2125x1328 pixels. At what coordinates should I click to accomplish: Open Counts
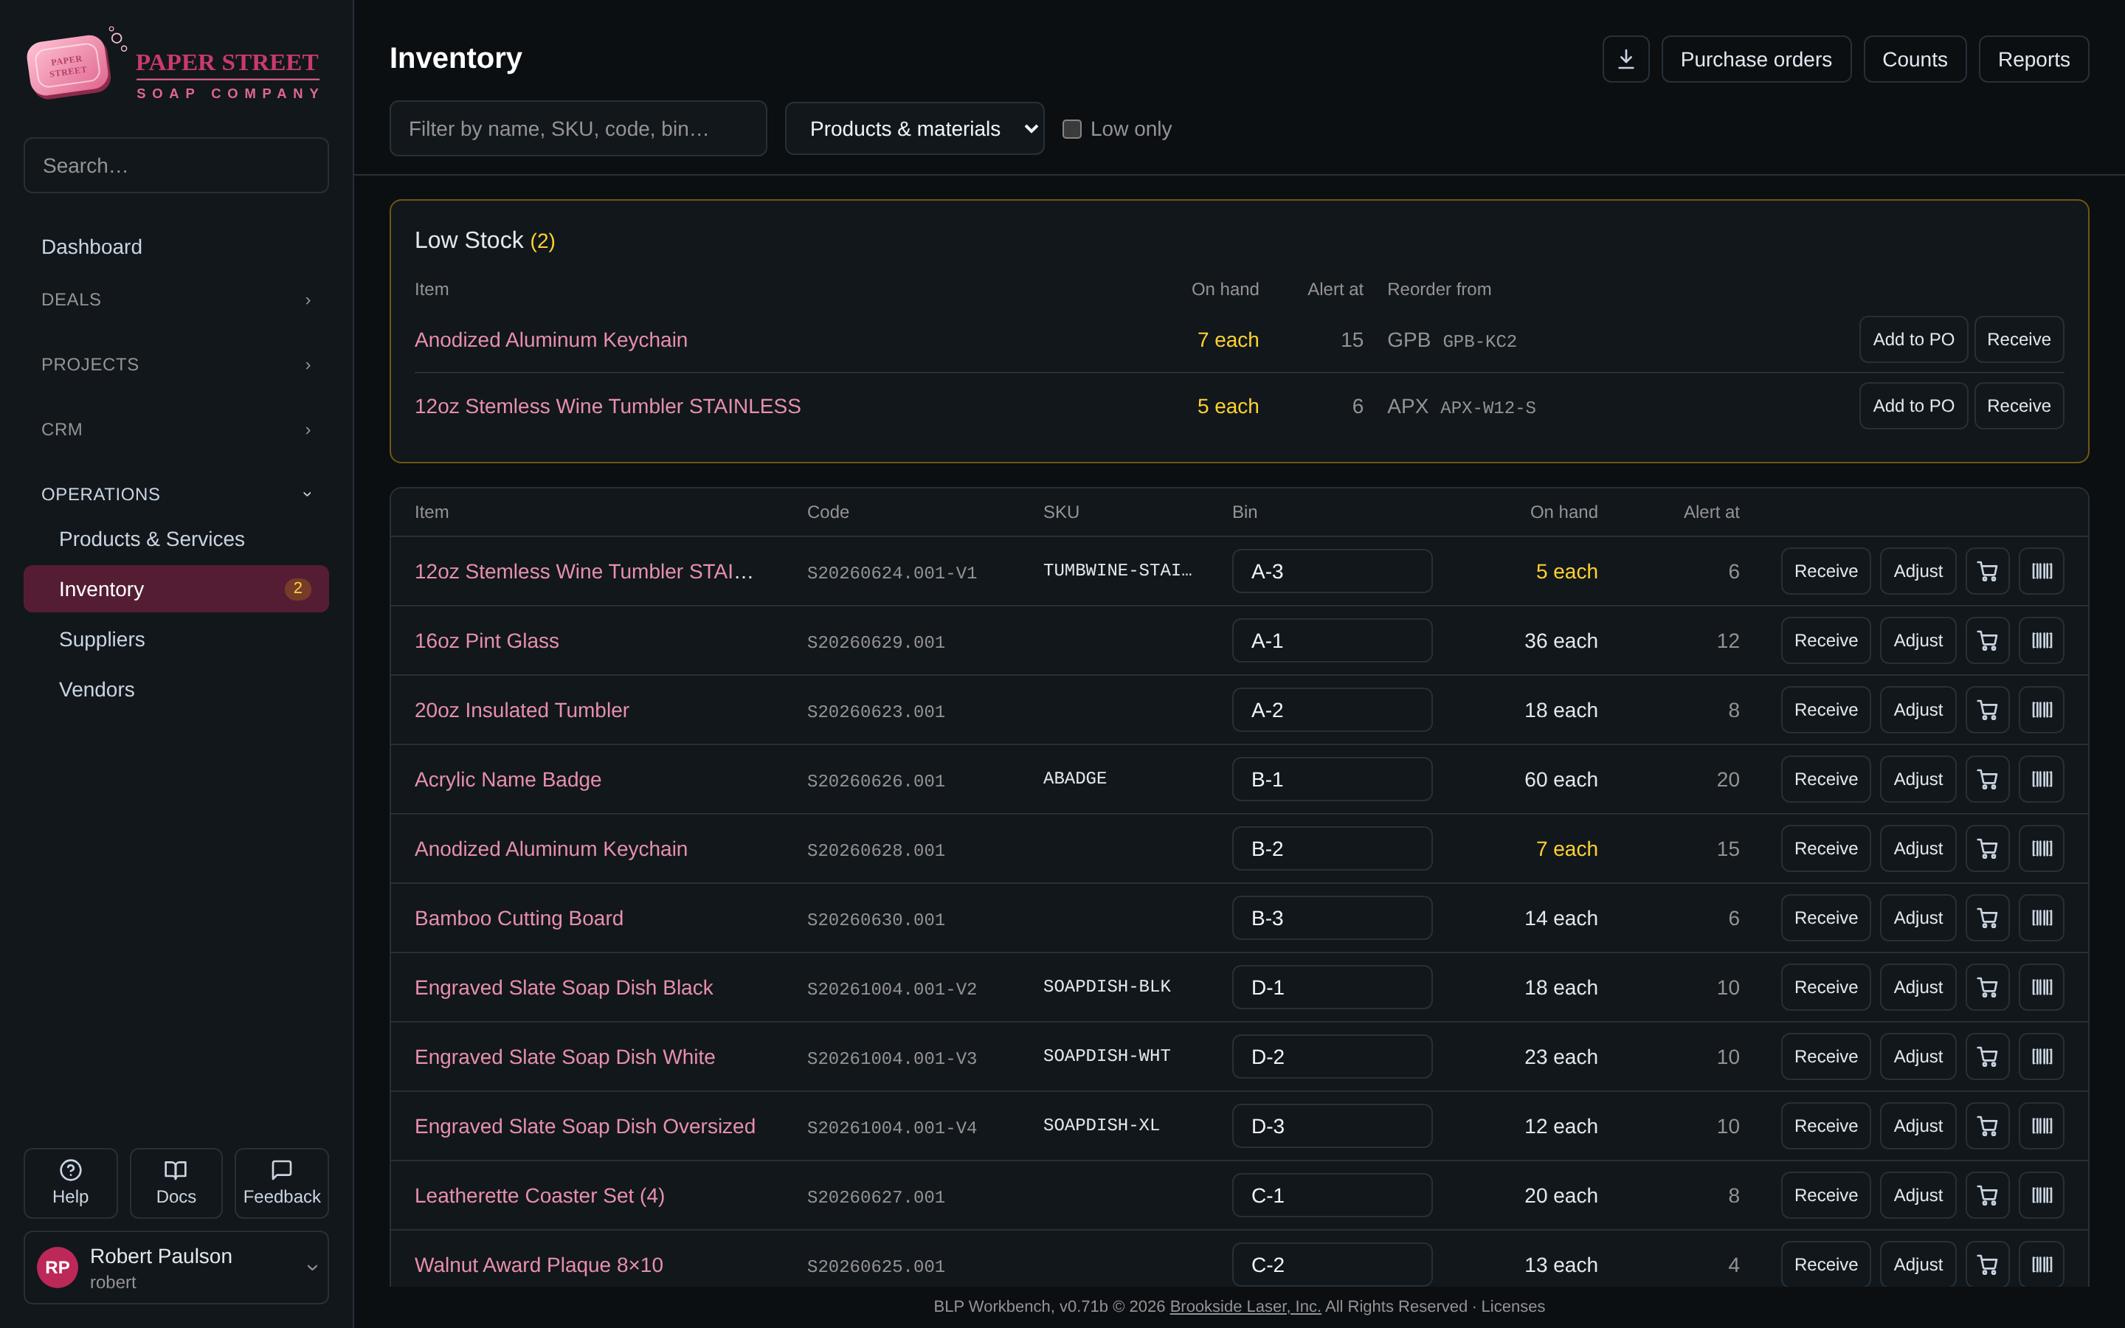pyautogui.click(x=1914, y=59)
